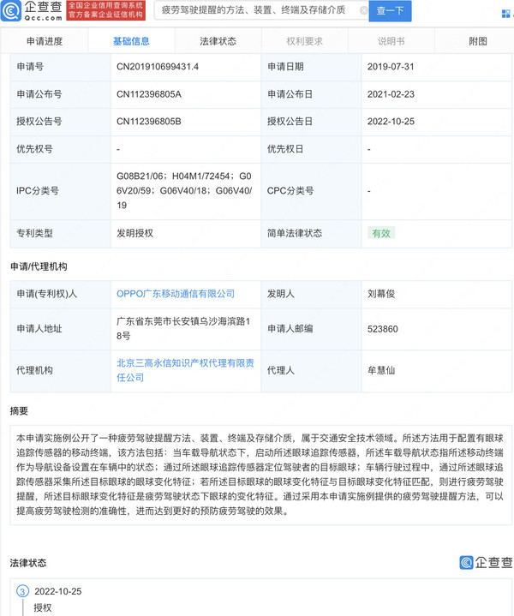514x616 pixels.
Task: Click the 申请/代理机构 section heading
Action: click(x=39, y=266)
